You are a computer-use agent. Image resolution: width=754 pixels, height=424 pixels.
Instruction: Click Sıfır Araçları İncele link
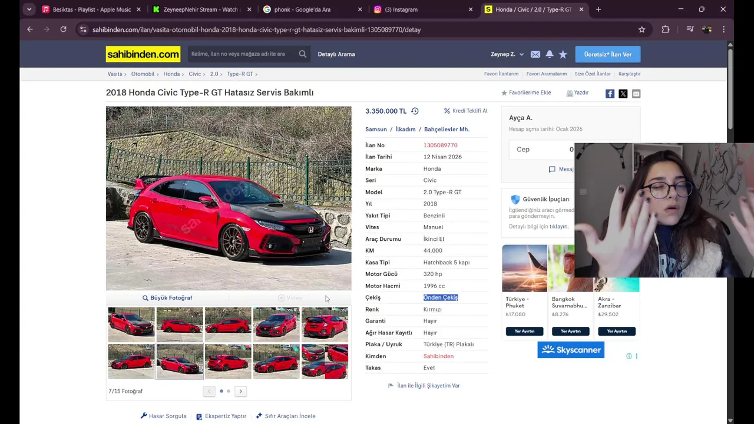point(286,416)
